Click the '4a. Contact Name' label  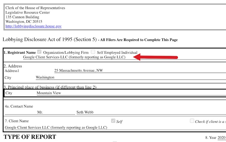(19, 106)
